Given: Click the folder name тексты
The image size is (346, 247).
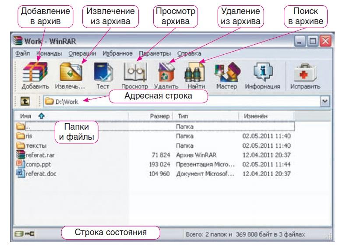Looking at the screenshot, I should point(36,145).
